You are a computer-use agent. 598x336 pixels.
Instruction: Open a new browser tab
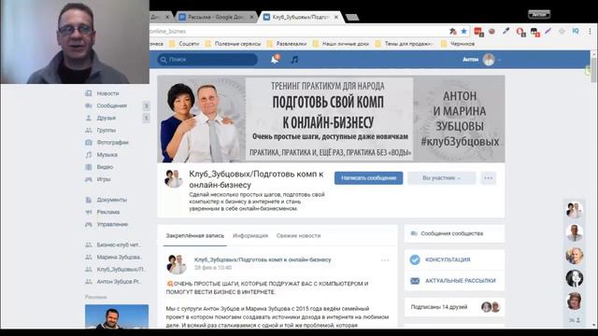tap(352, 17)
